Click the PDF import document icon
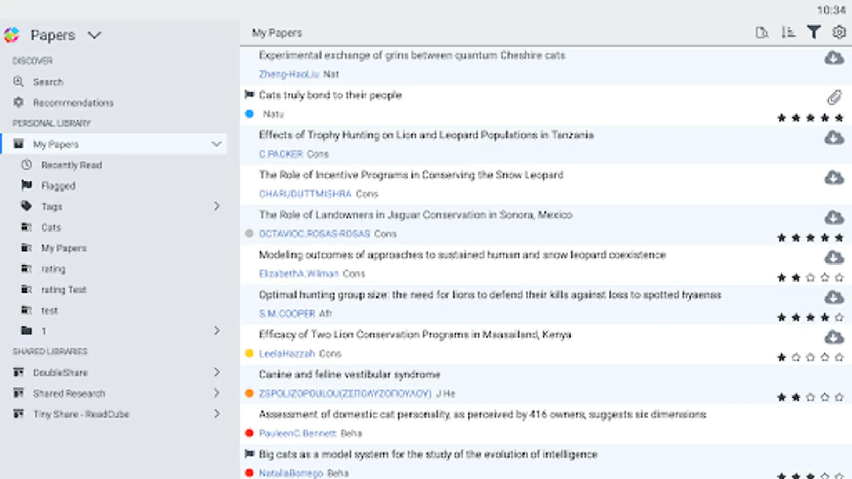Screen dimensions: 852x479 pyautogui.click(x=761, y=32)
